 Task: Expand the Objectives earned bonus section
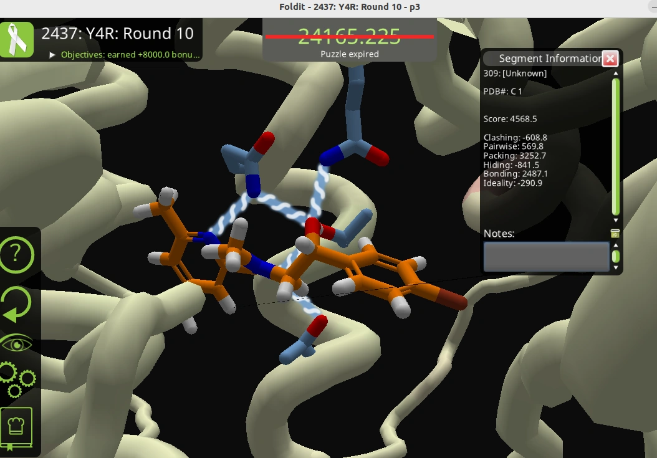[52, 54]
